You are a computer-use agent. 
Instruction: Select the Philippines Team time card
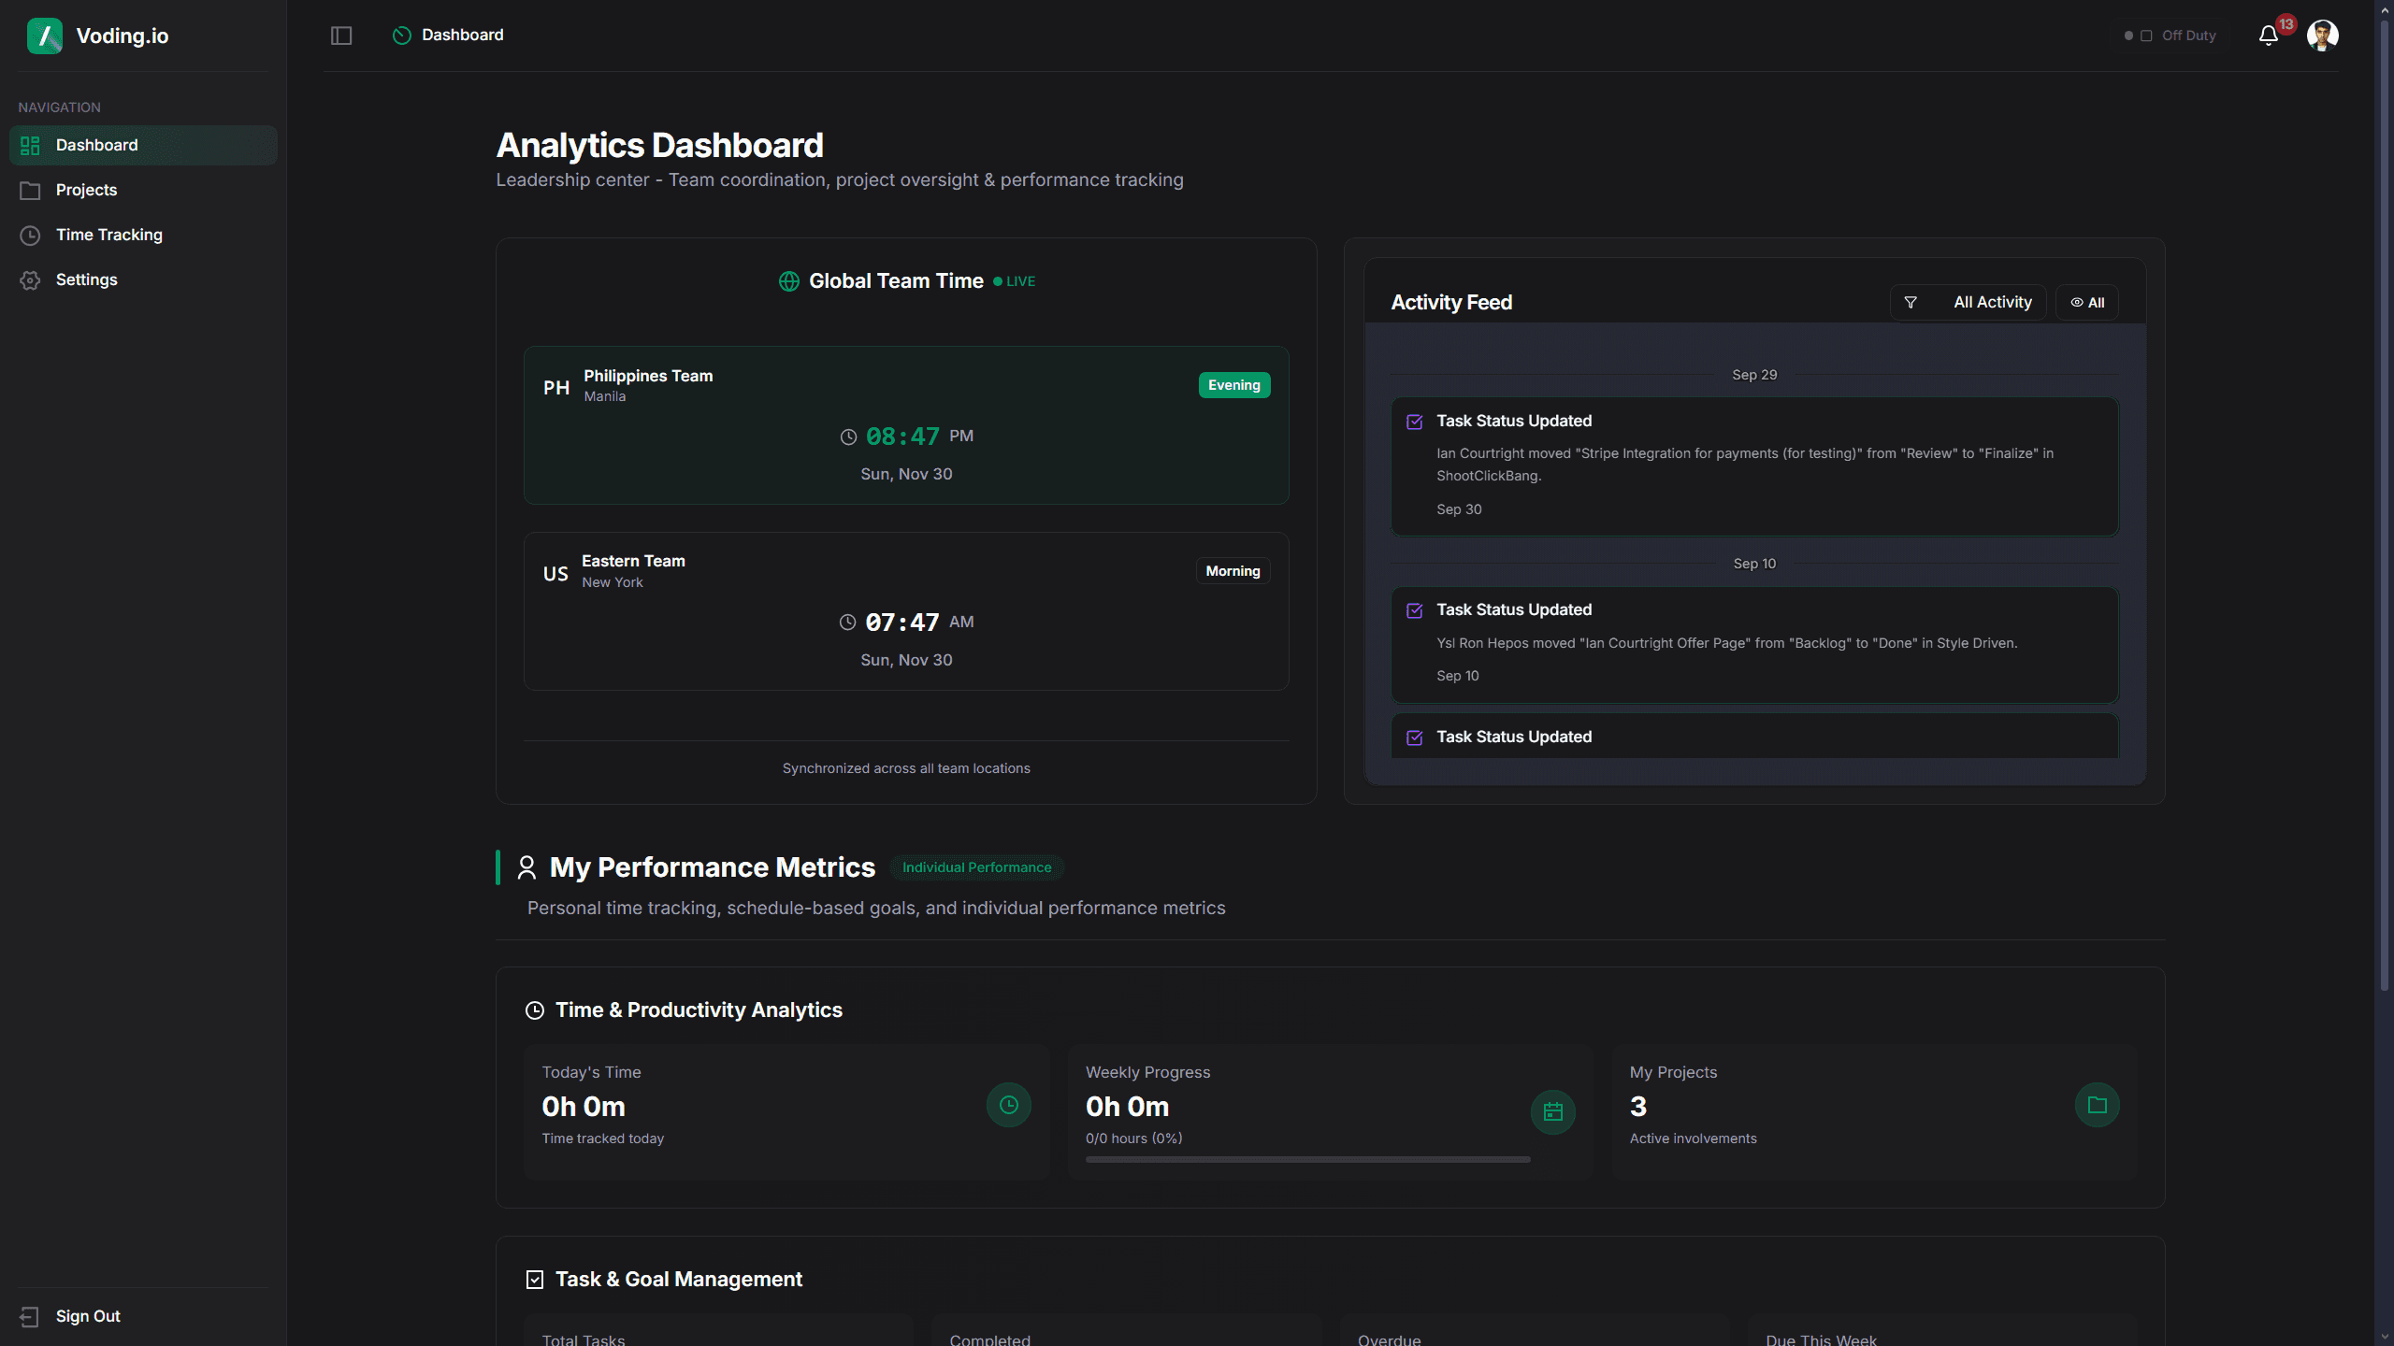(x=906, y=425)
